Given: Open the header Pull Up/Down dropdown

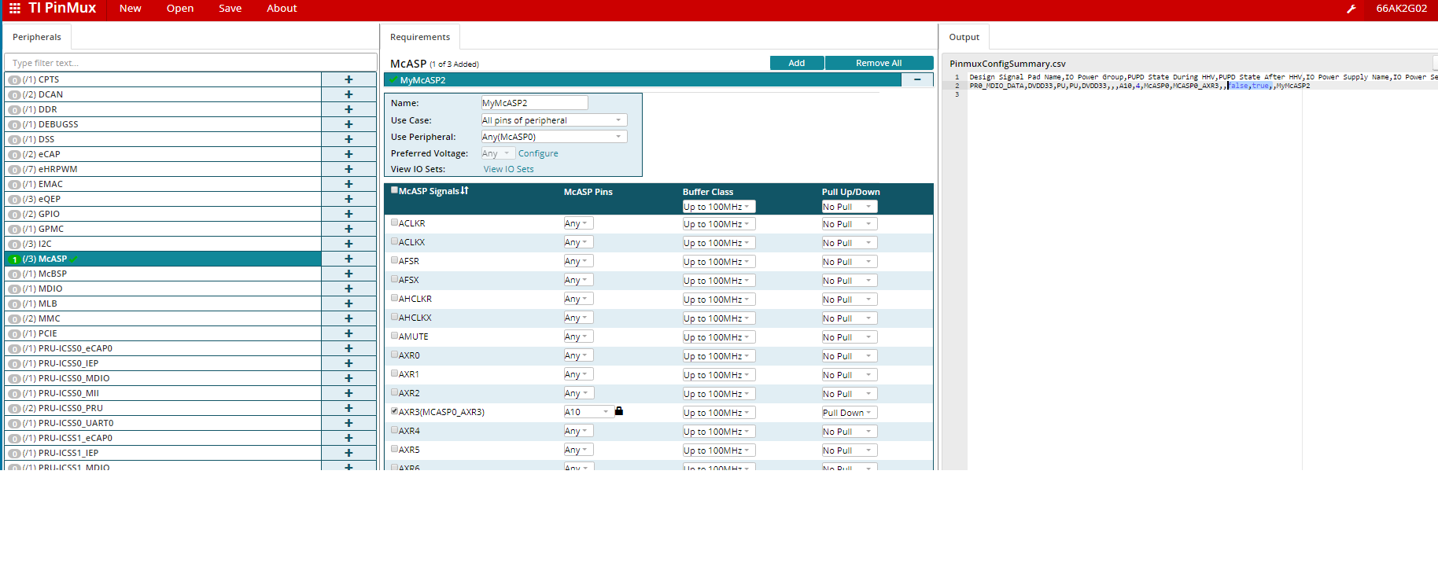Looking at the screenshot, I should click(850, 207).
